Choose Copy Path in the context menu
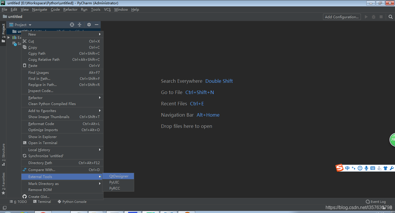 62,53
